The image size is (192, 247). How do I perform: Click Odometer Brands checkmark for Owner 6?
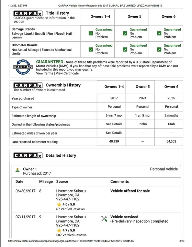point(159,49)
